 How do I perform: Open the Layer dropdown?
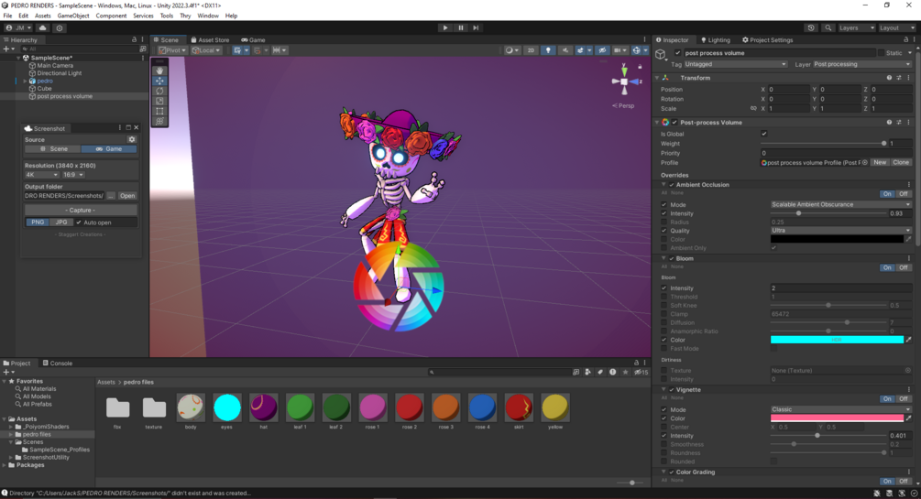click(x=861, y=64)
